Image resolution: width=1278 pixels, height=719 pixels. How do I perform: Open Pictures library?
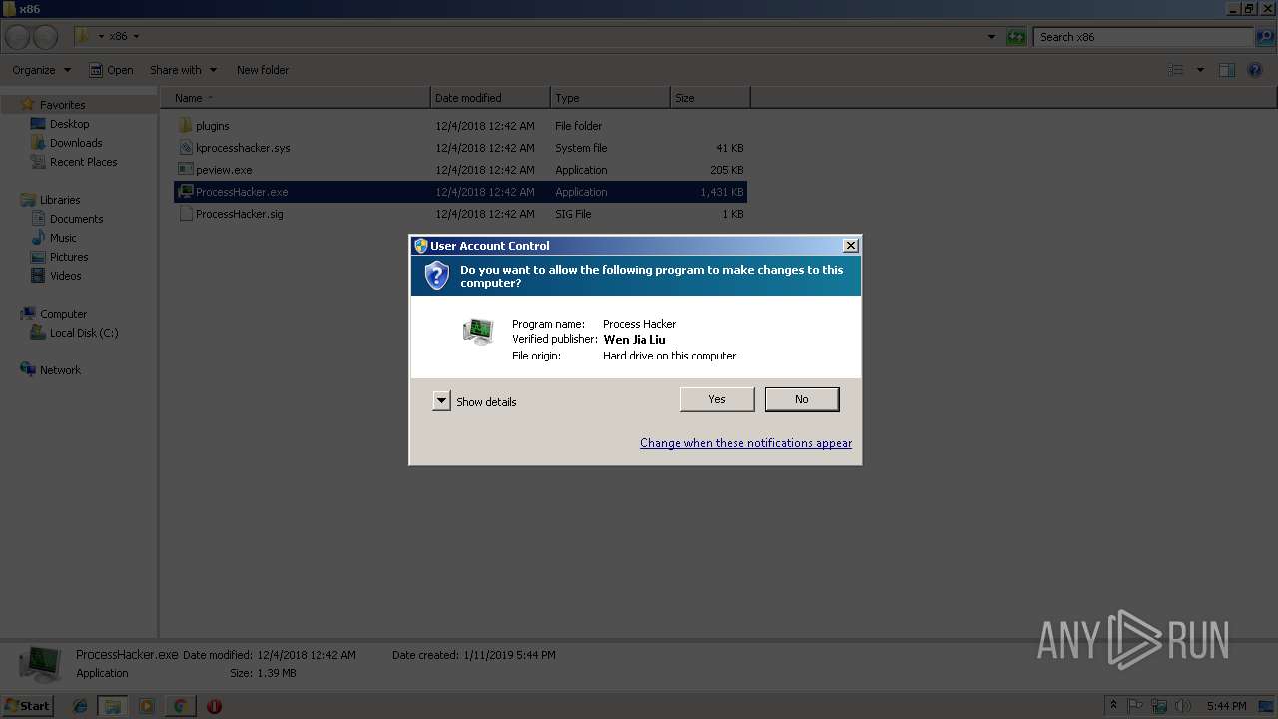69,257
